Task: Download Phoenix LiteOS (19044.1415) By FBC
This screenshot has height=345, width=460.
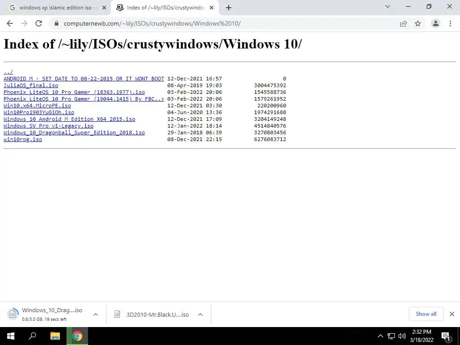Action: (84, 99)
